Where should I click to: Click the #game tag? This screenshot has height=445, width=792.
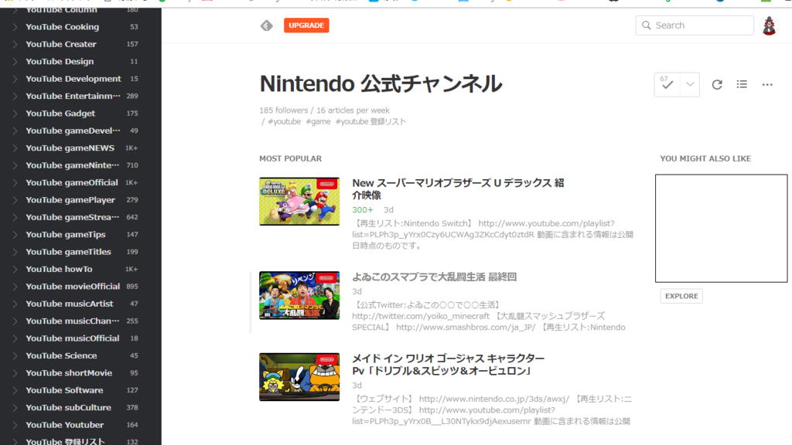[x=318, y=121]
